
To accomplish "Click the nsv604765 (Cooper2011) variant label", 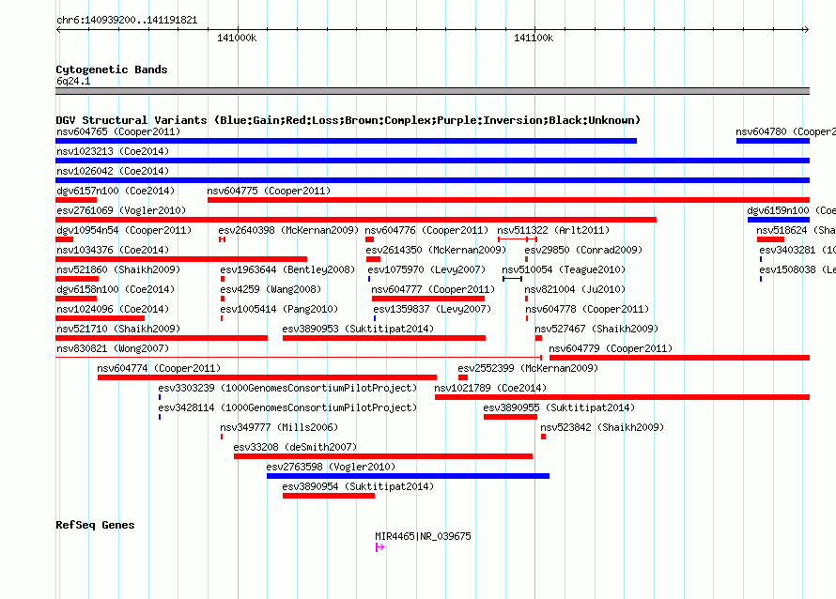I will (118, 131).
